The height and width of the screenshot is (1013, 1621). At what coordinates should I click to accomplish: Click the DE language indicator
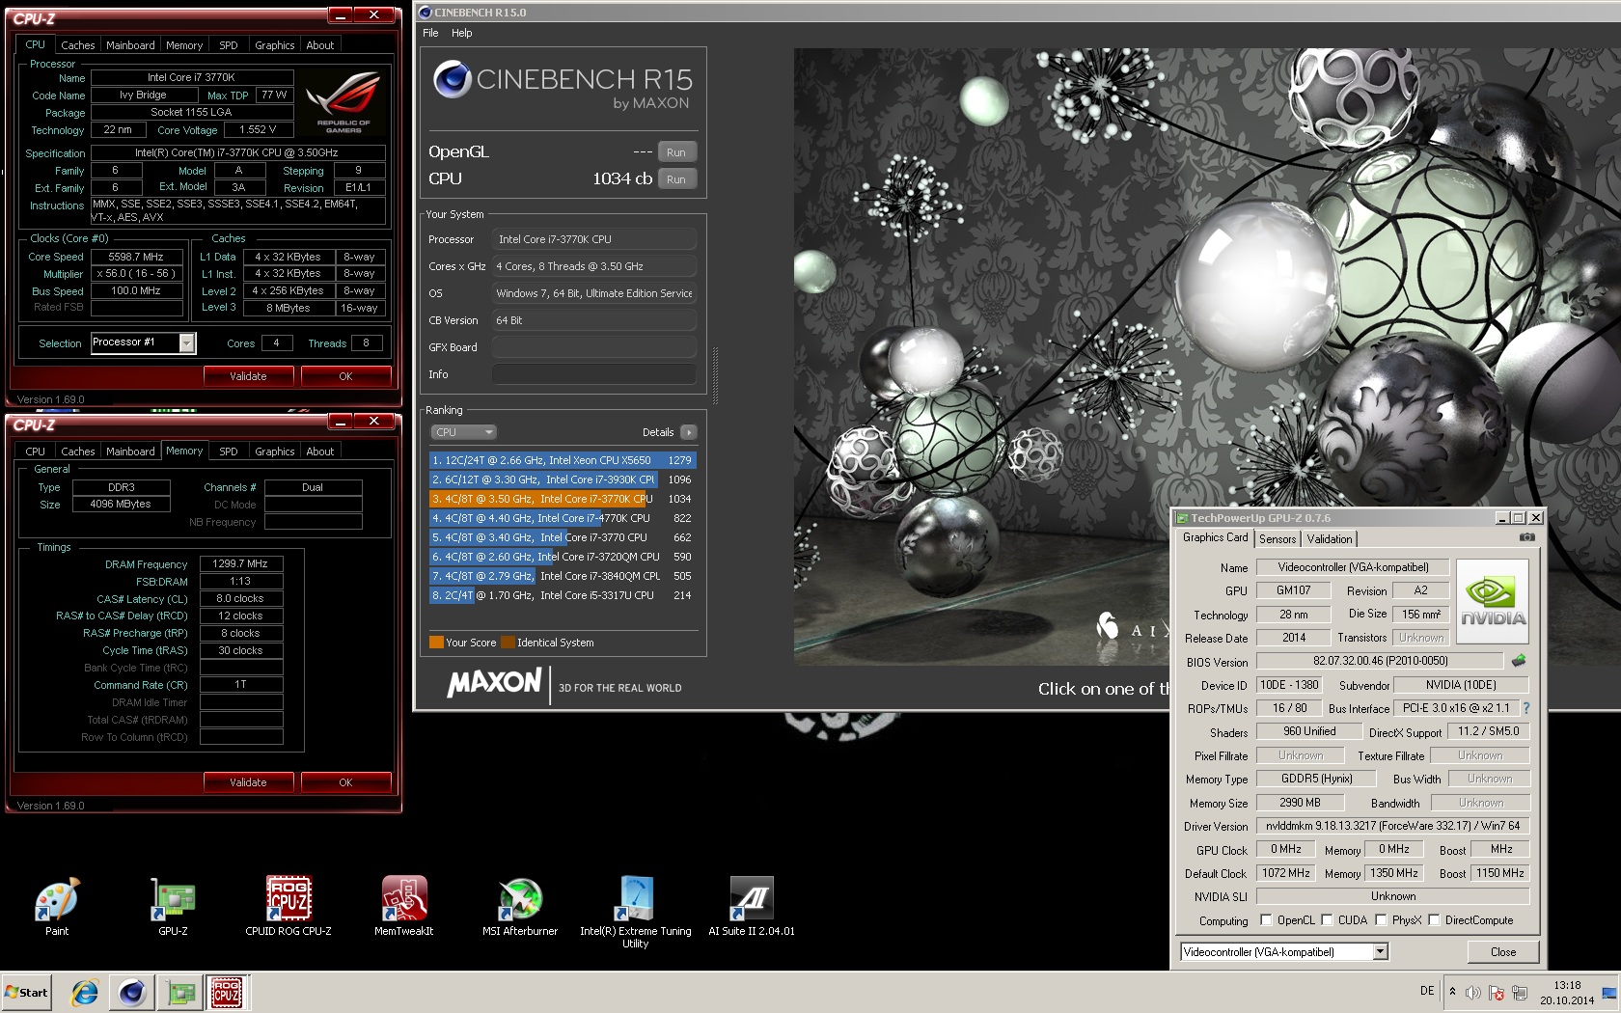[x=1427, y=991]
